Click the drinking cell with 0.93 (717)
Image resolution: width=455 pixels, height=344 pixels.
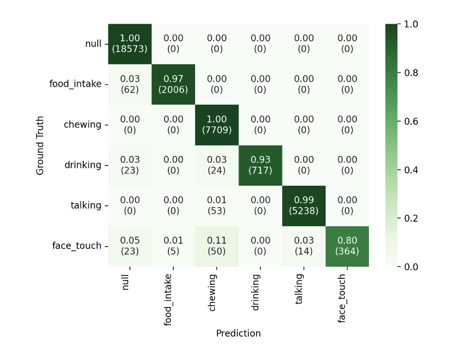260,165
